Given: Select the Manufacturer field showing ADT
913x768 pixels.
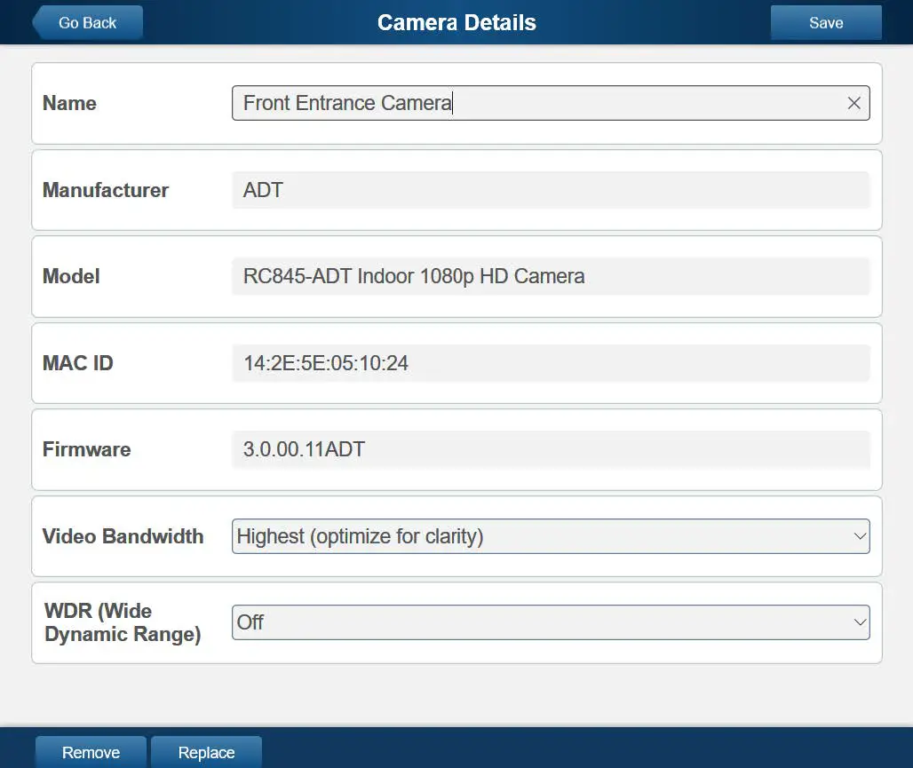Looking at the screenshot, I should click(551, 190).
